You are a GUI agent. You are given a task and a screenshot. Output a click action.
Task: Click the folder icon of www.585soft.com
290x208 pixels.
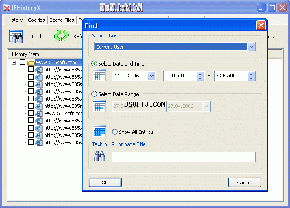(x=31, y=62)
